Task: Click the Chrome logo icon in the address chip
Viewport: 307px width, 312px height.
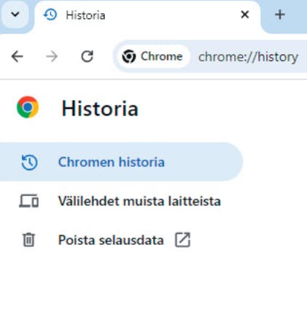Action: point(129,56)
